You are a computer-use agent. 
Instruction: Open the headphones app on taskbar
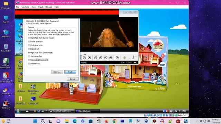point(162,121)
